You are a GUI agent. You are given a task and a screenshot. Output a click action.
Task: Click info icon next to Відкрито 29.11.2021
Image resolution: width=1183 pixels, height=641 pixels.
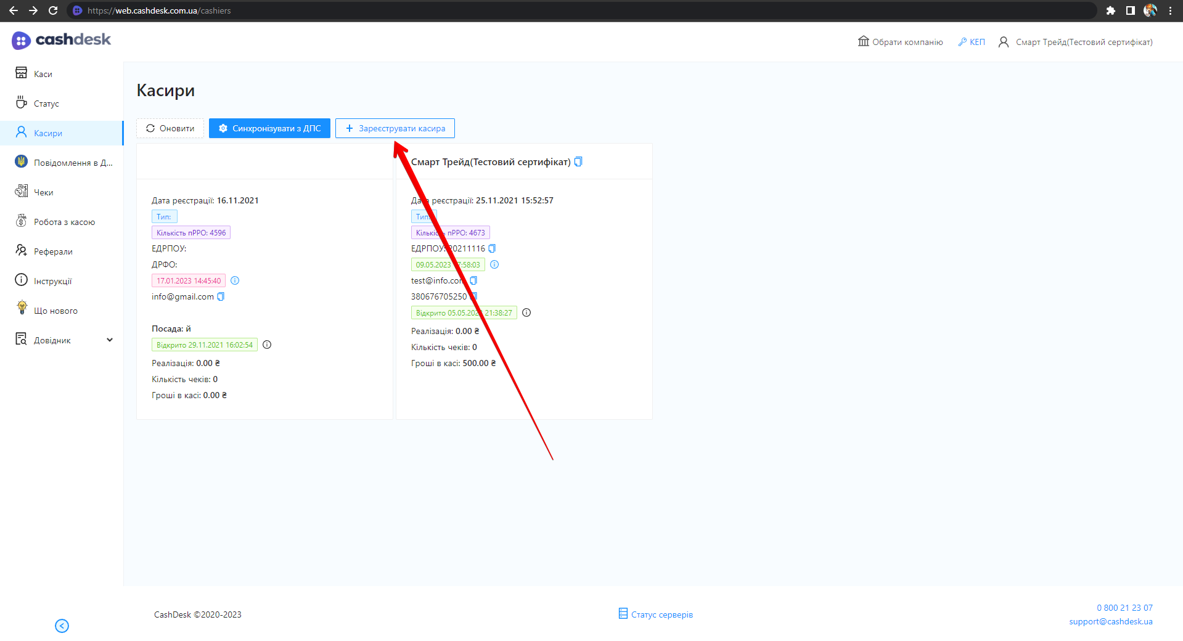267,345
